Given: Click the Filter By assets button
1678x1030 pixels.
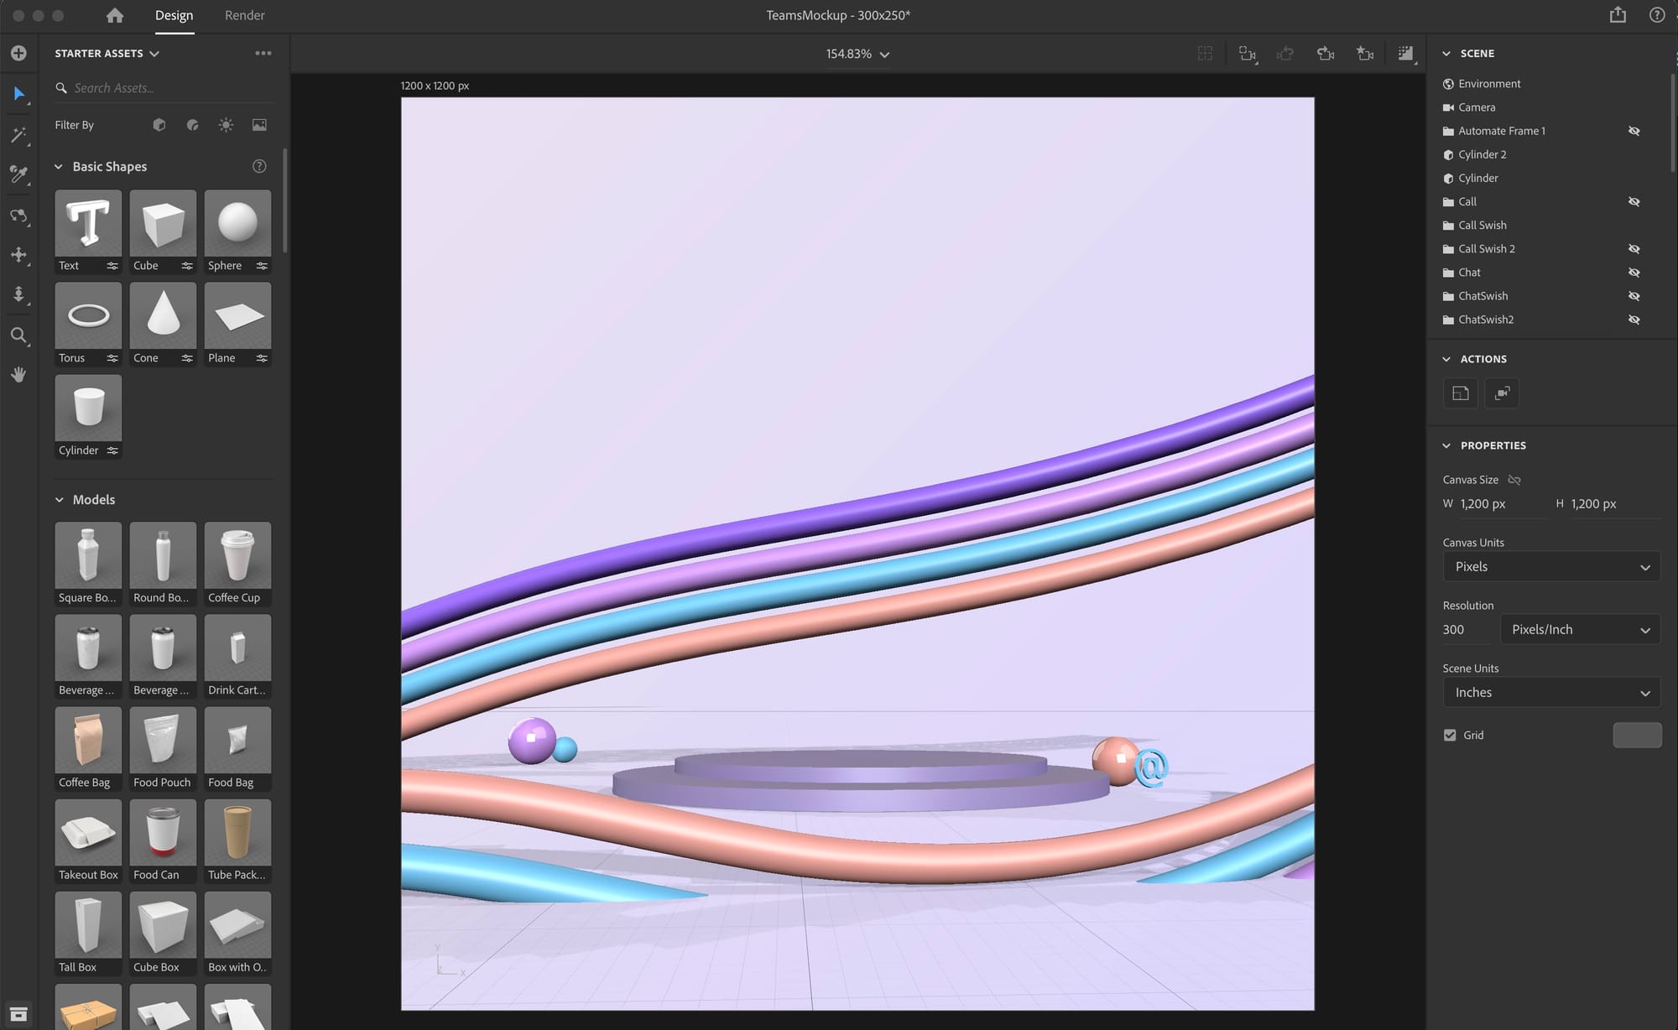Looking at the screenshot, I should point(159,126).
